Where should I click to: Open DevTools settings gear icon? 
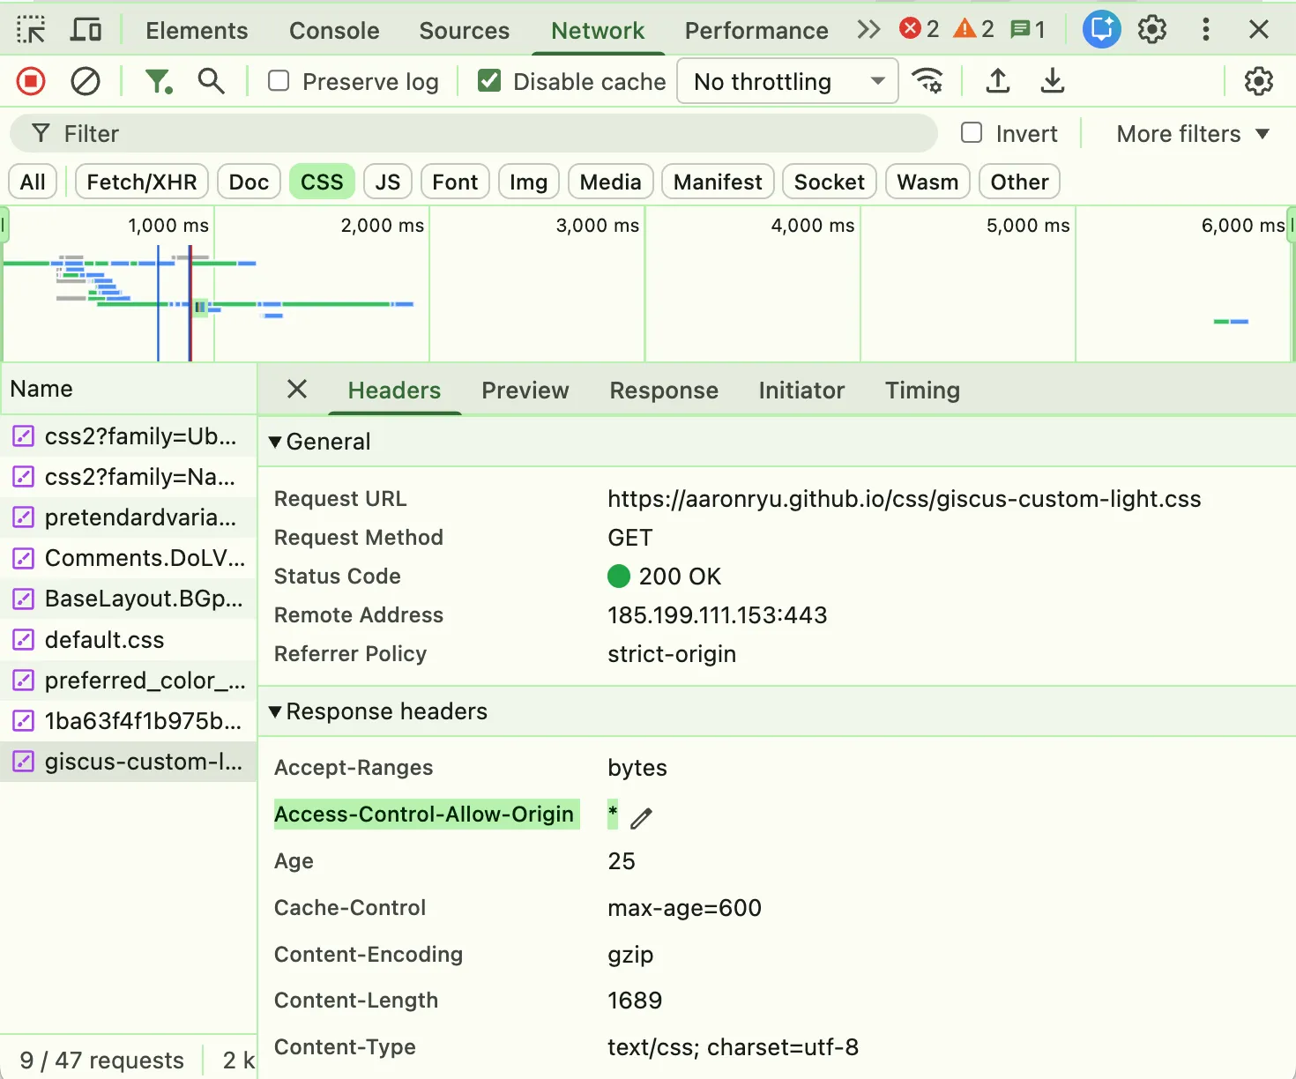point(1152,30)
